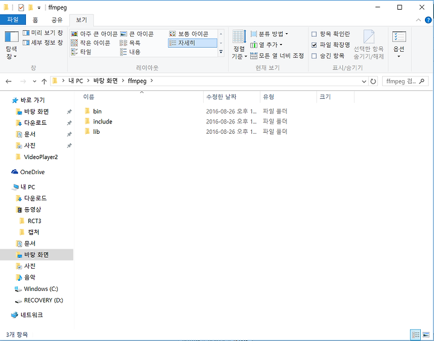
Task: Select the include folder
Action: (x=102, y=122)
